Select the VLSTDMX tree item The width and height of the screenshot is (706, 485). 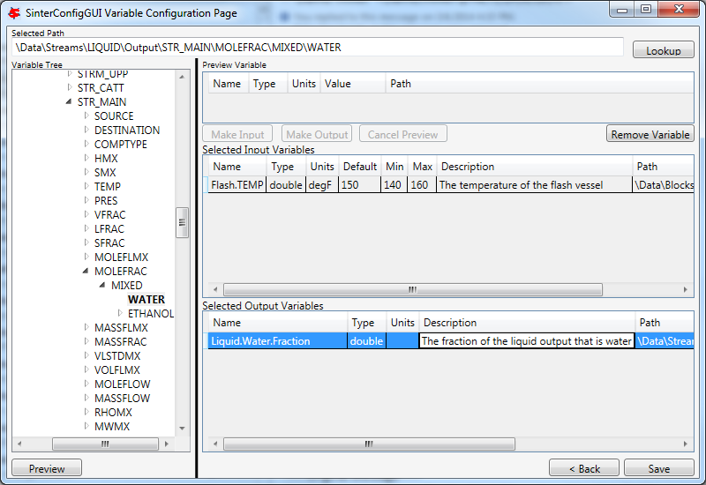[117, 356]
